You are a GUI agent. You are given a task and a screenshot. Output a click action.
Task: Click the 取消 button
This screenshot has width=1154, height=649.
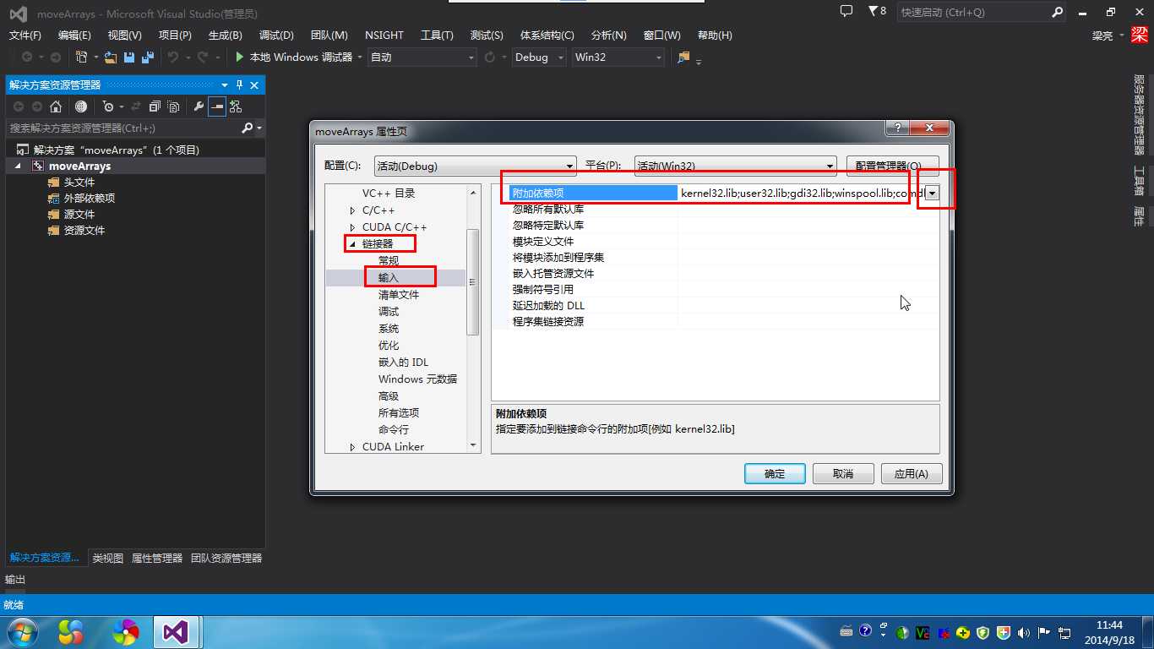point(843,474)
